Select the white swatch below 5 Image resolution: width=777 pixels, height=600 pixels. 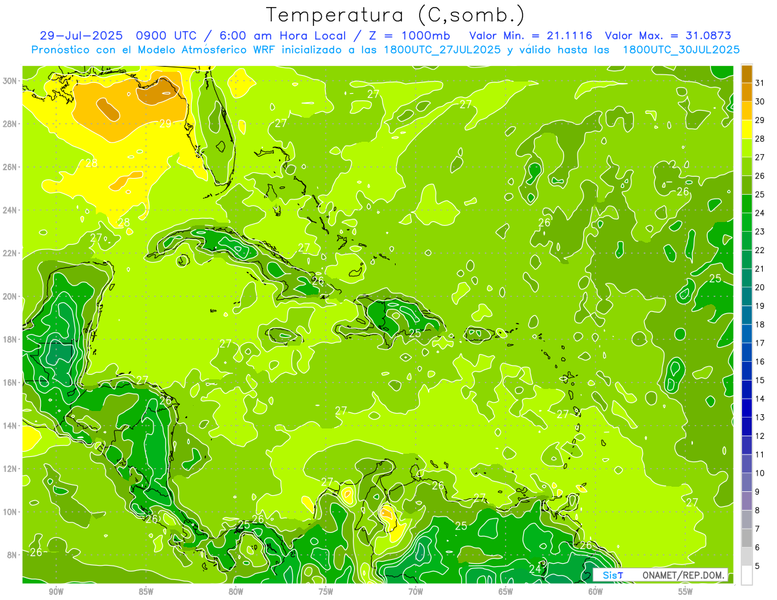[747, 575]
